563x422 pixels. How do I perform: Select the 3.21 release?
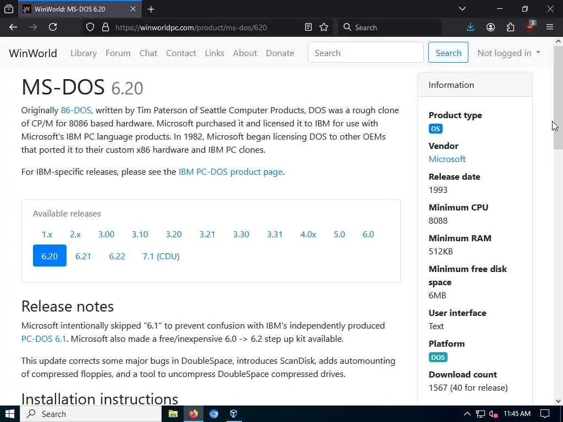point(207,234)
